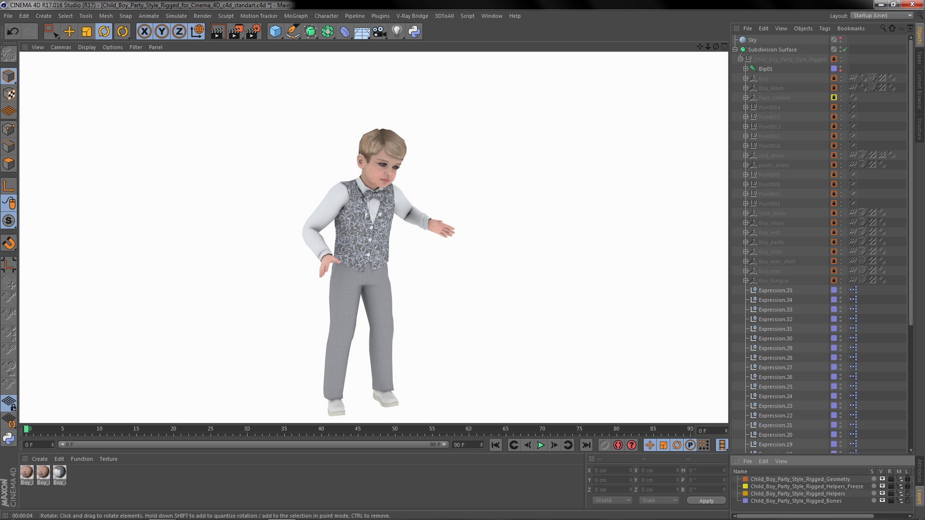The width and height of the screenshot is (925, 520).
Task: Enable Snap in left palette
Action: 9,221
